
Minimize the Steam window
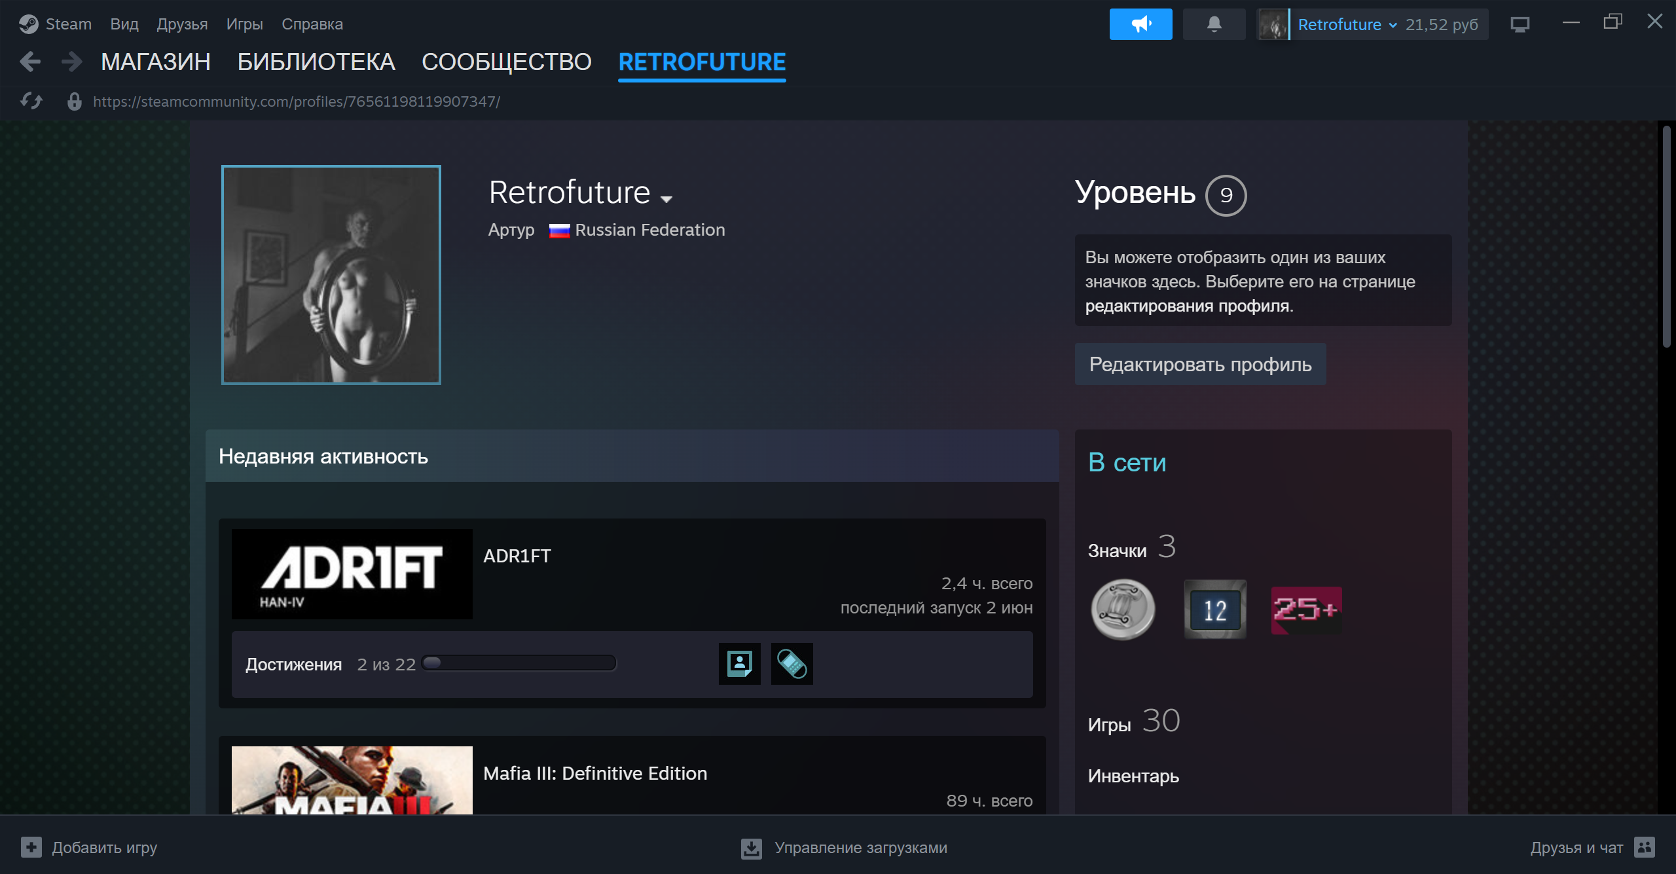pyautogui.click(x=1571, y=23)
